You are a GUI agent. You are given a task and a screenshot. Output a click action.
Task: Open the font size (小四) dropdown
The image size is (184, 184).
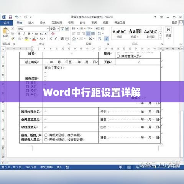tap(58, 29)
